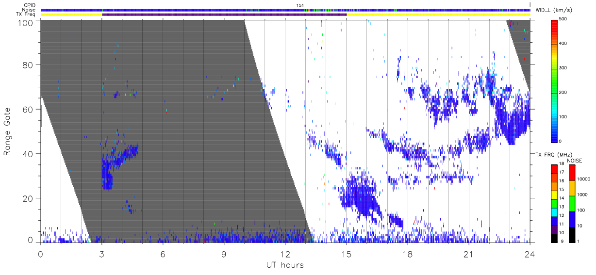Click the 100 tick on Range Gate axis

(x=26, y=22)
